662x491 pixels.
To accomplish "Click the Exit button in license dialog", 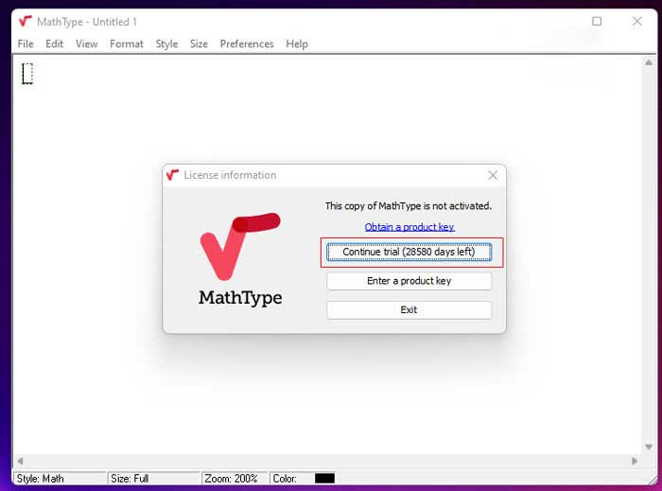I will [409, 310].
